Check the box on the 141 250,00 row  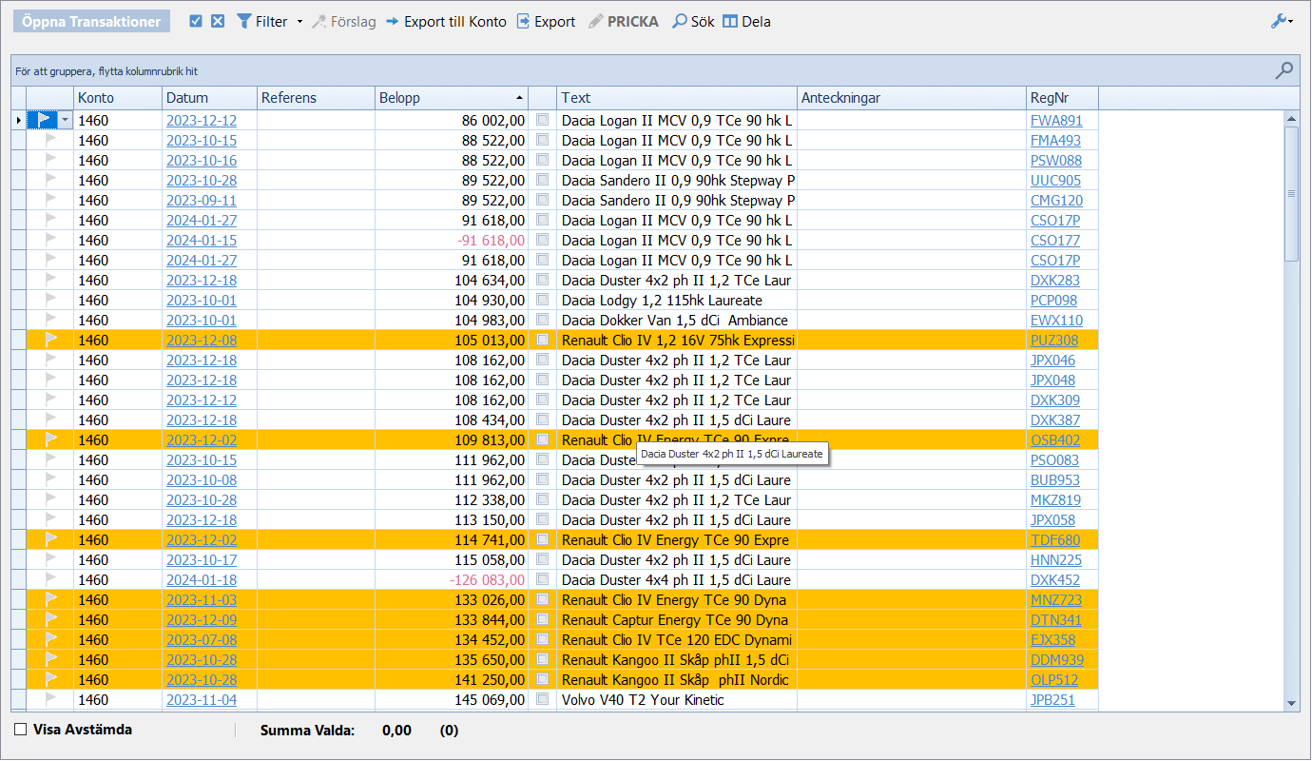pyautogui.click(x=543, y=679)
